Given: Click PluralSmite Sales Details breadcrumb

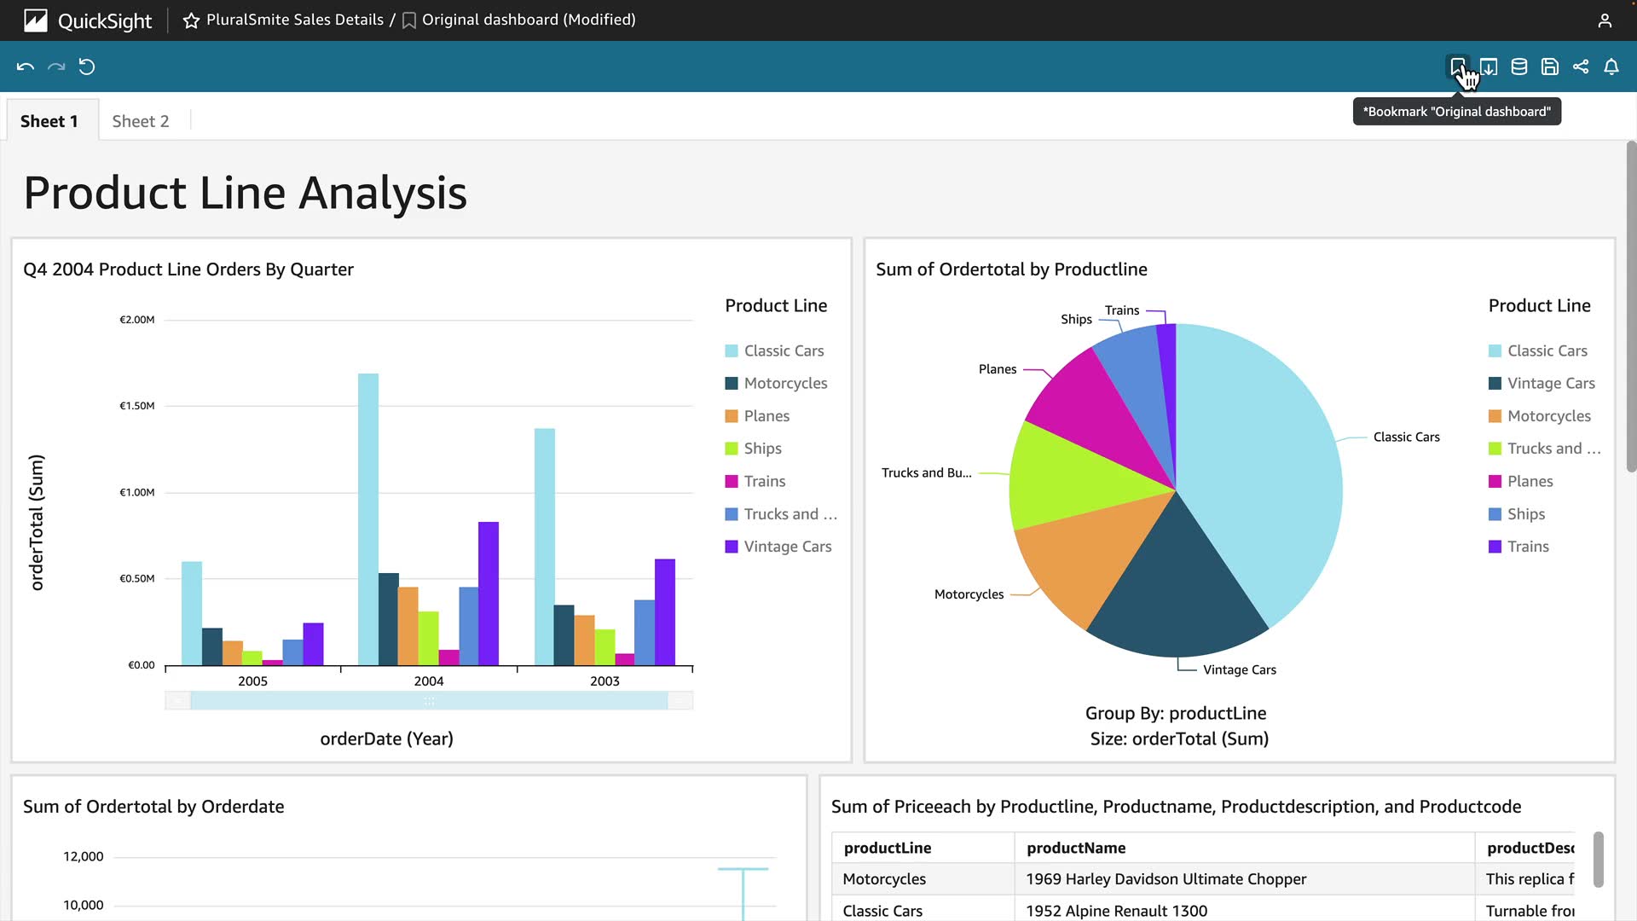Looking at the screenshot, I should point(294,20).
